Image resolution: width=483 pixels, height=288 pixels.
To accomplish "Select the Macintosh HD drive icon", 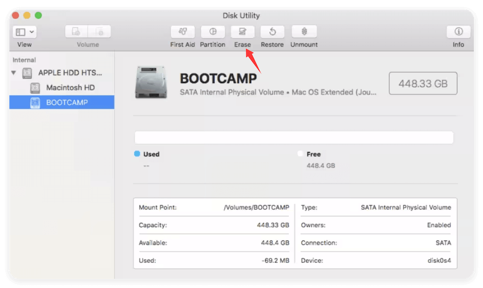I will click(x=35, y=87).
